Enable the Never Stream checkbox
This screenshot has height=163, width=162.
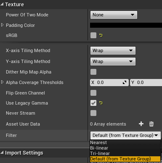point(93,113)
